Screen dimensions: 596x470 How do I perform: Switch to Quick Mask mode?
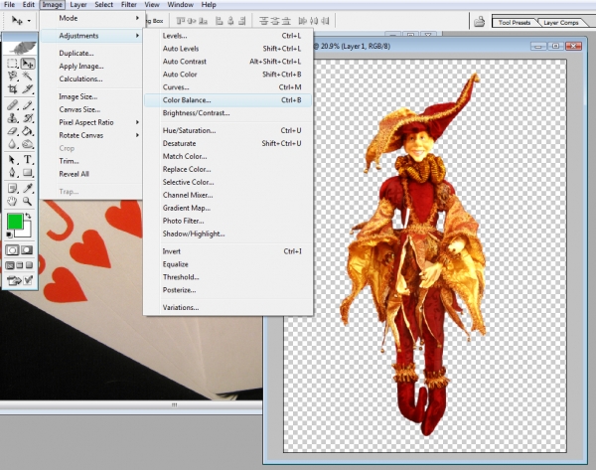pos(27,250)
